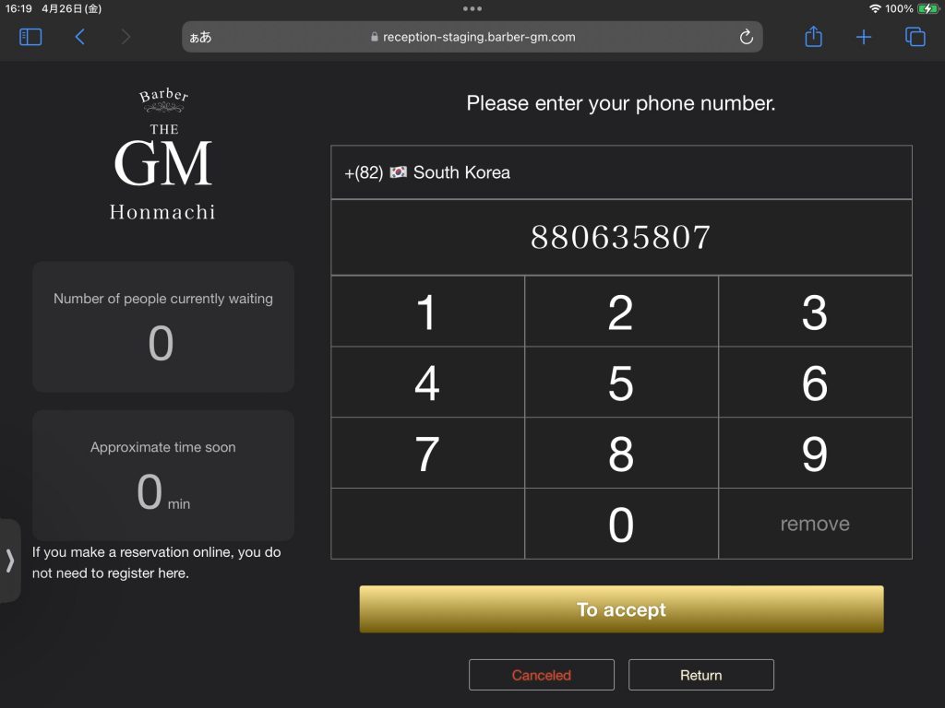Enter digit 0 on the keypad

pyautogui.click(x=621, y=524)
